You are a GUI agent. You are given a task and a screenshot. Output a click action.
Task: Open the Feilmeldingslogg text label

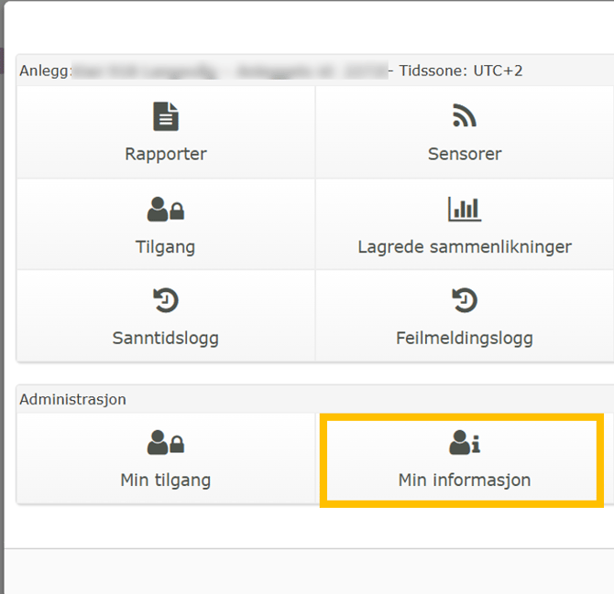click(x=465, y=338)
